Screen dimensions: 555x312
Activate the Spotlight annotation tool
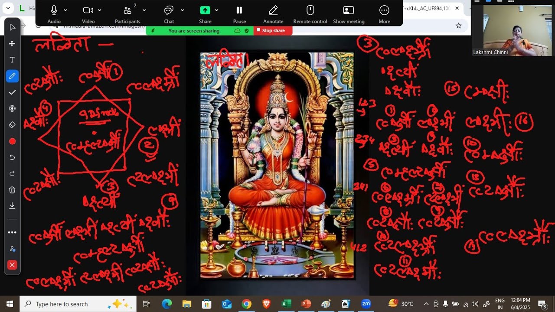click(x=12, y=108)
